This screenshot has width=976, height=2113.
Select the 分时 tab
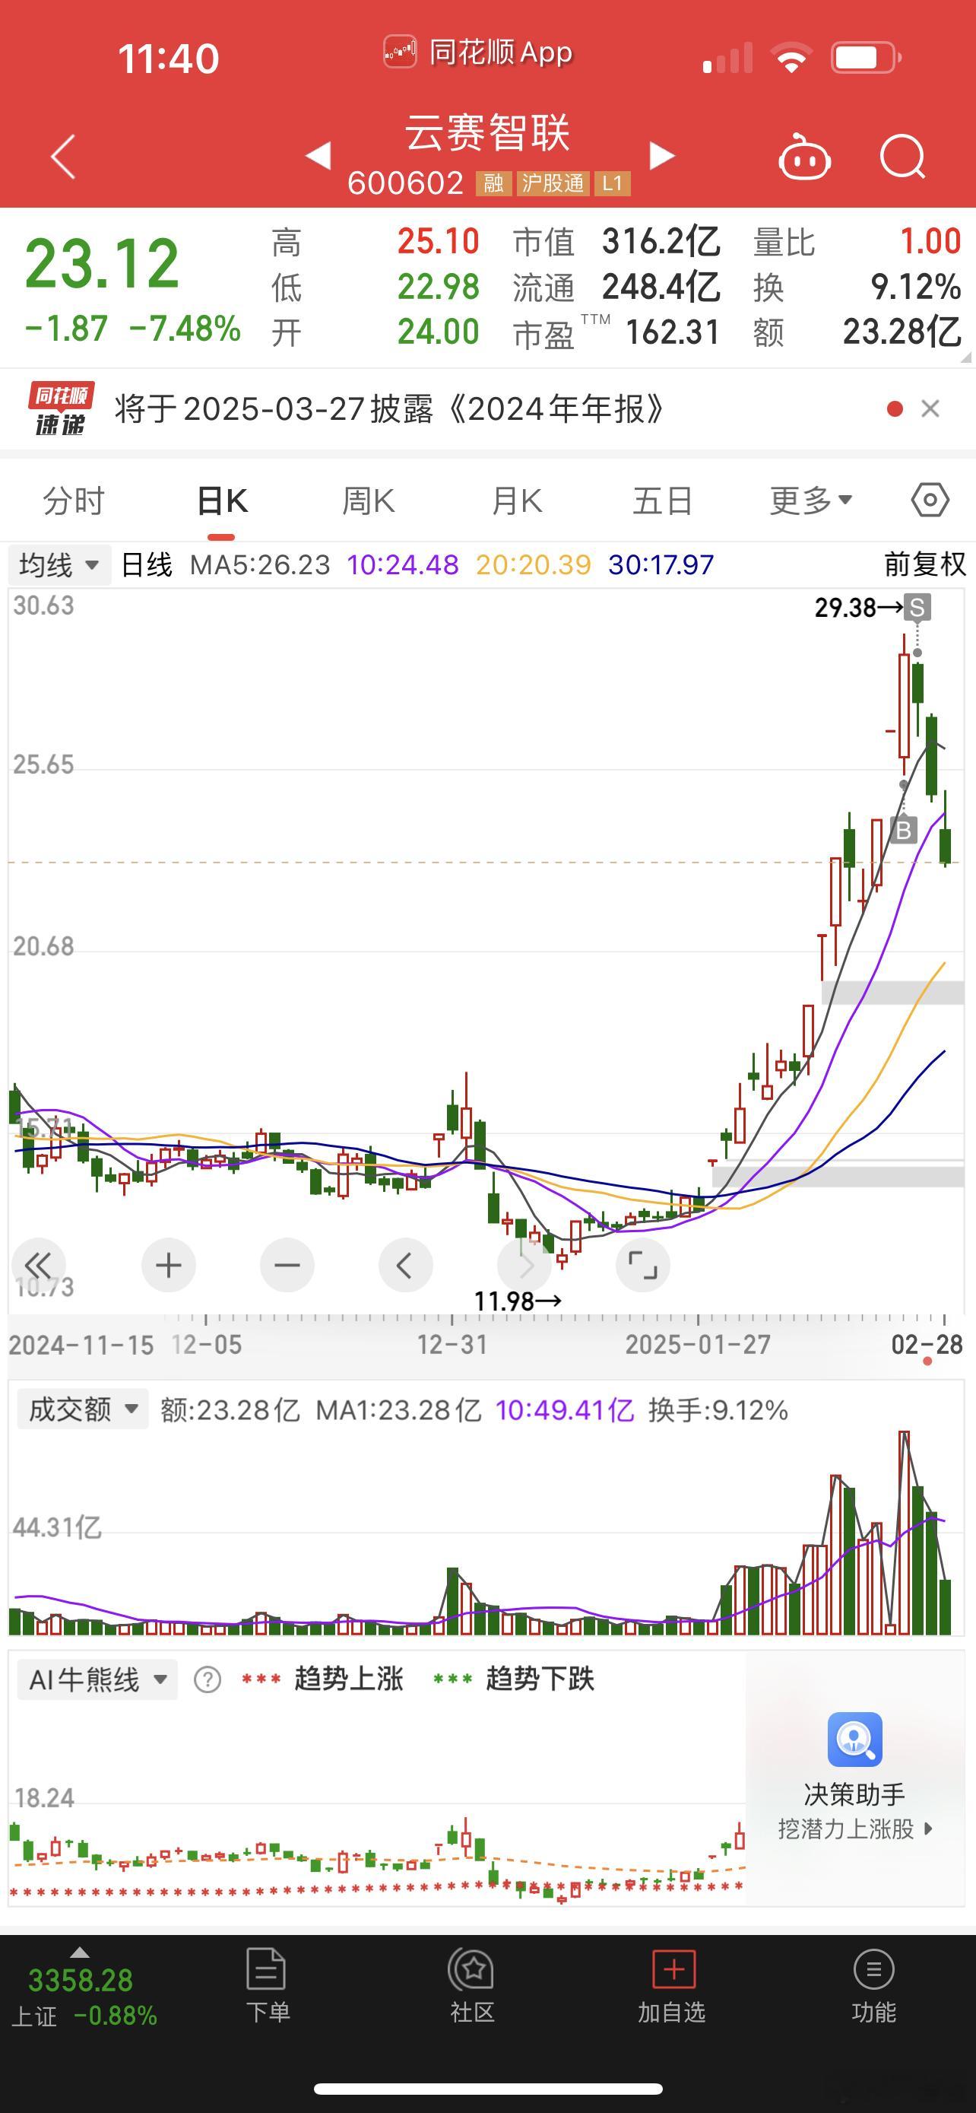click(x=74, y=500)
